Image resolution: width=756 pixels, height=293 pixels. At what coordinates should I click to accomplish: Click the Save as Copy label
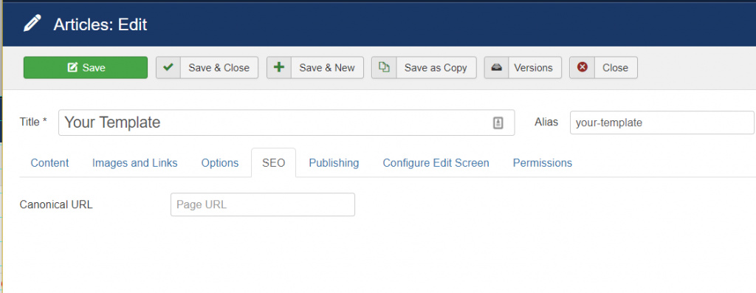click(x=436, y=67)
